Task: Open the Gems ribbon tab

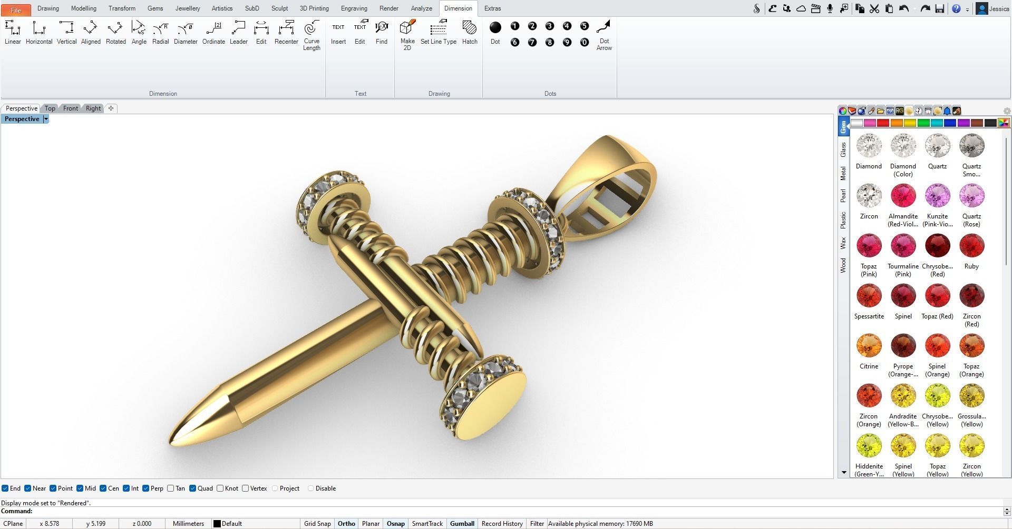Action: (x=155, y=8)
